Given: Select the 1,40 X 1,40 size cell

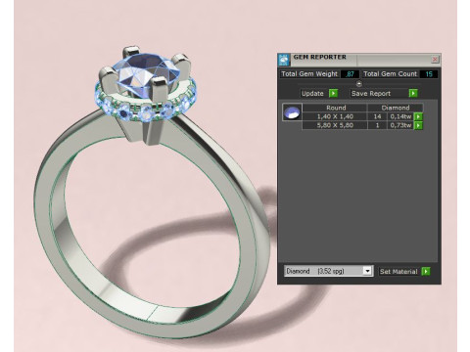Looking at the screenshot, I should [335, 116].
